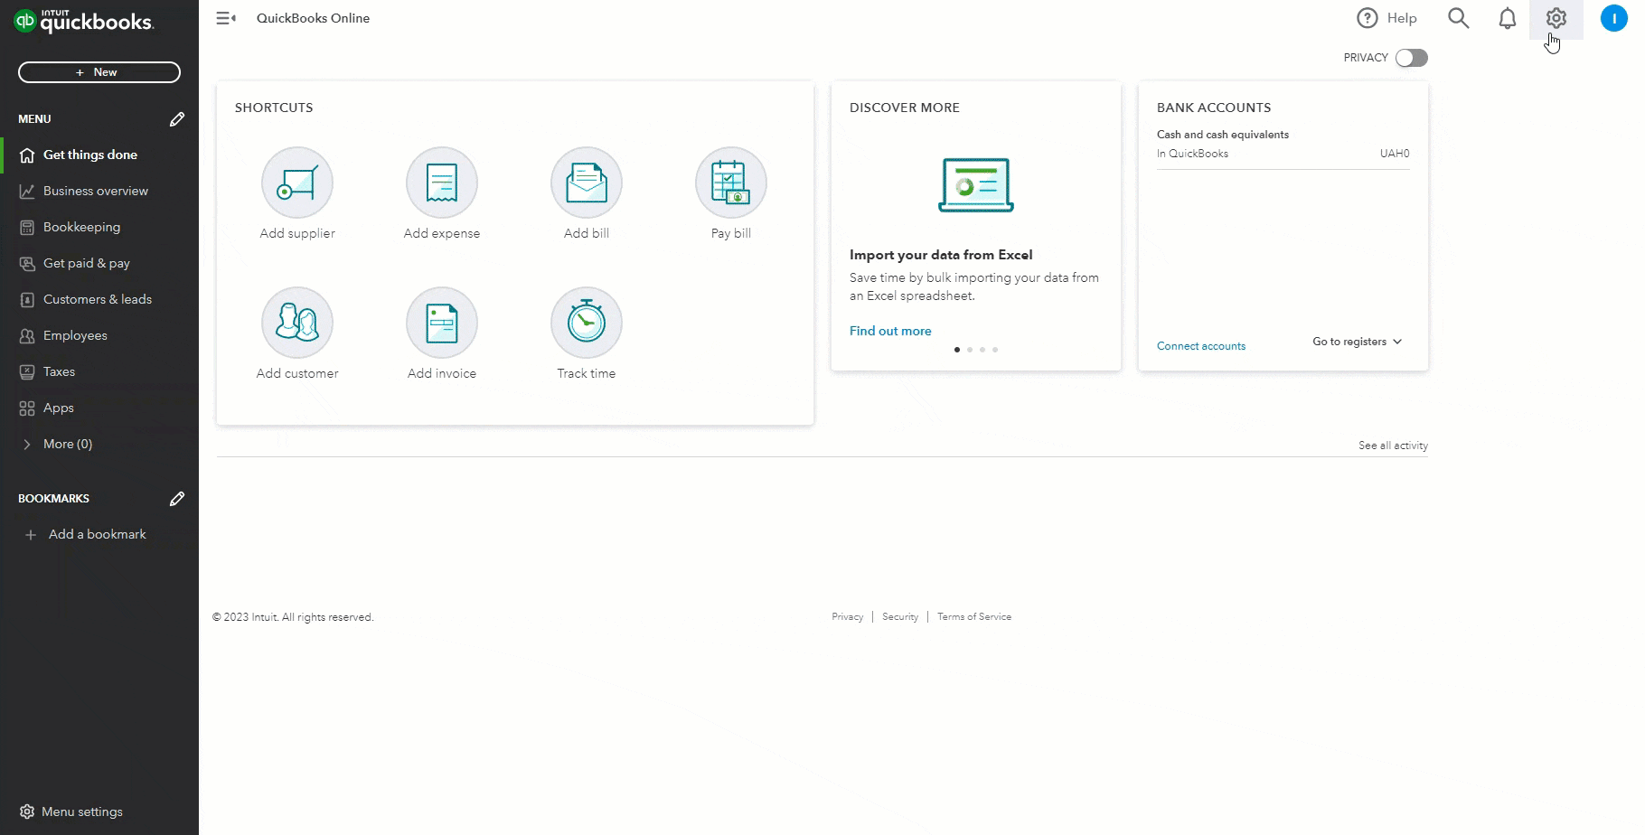Click the Find out more link

[890, 331]
